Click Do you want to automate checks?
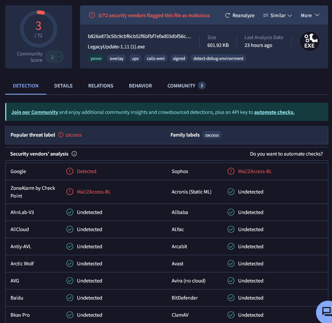The width and height of the screenshot is (332, 323). [286, 154]
